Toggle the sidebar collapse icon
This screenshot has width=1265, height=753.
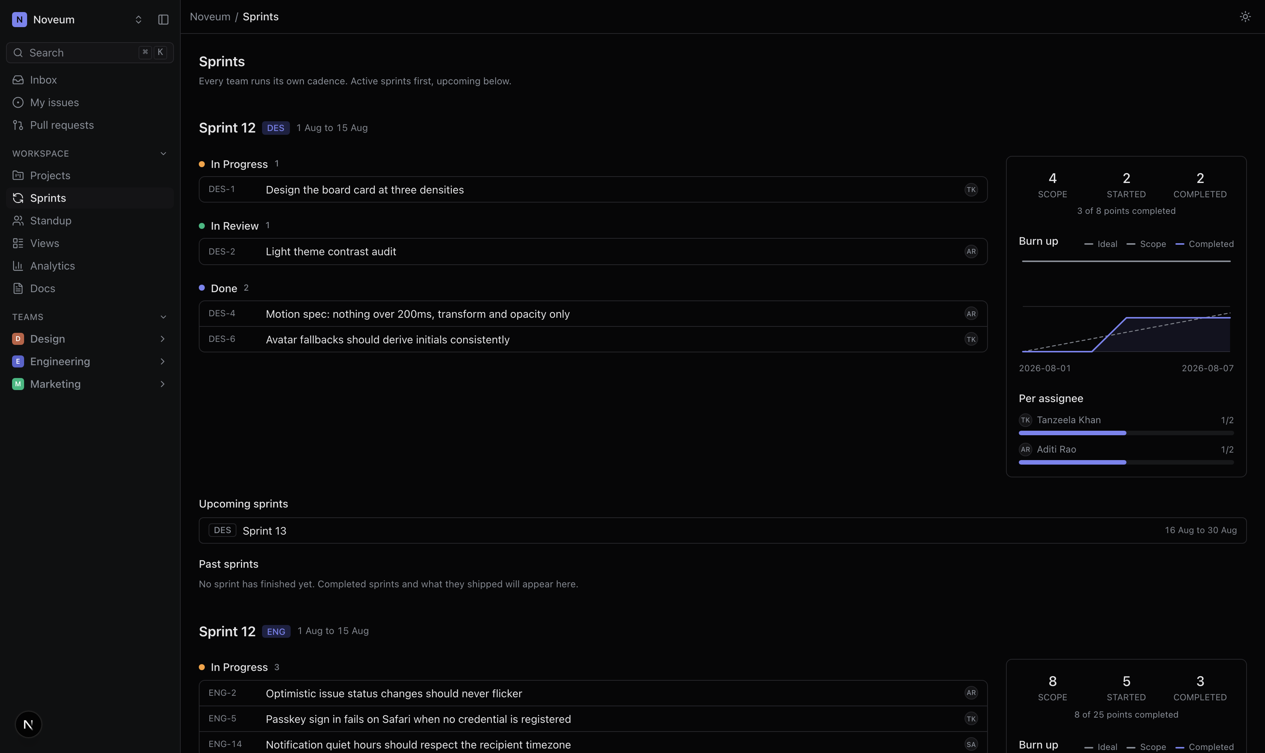(163, 19)
